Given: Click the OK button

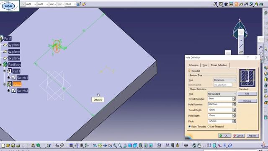Looking at the screenshot, I should pyautogui.click(x=224, y=135).
